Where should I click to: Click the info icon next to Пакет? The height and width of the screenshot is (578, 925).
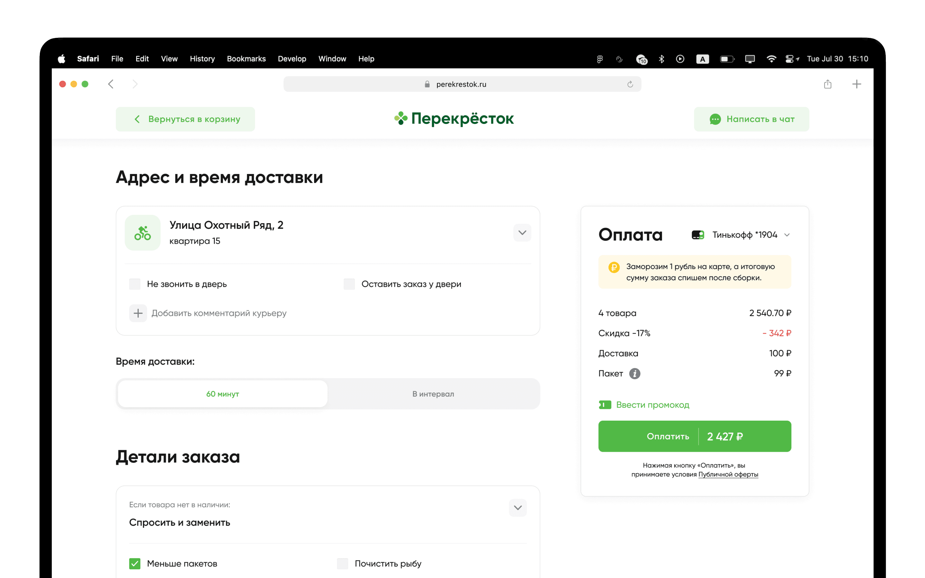(x=635, y=373)
